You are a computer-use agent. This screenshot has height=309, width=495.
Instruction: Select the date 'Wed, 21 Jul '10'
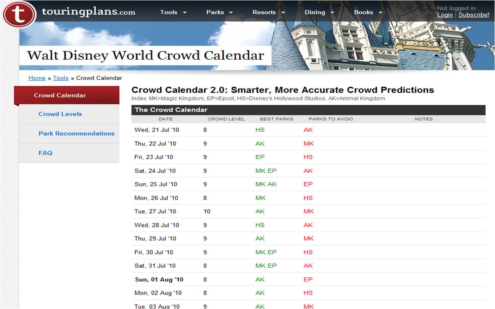pos(157,130)
